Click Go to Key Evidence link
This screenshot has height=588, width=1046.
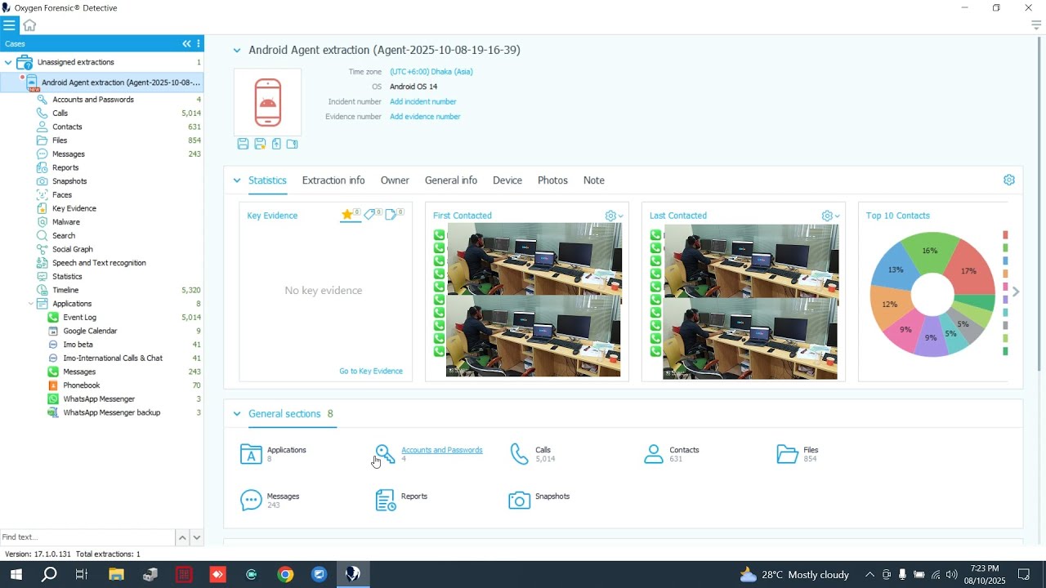click(371, 371)
